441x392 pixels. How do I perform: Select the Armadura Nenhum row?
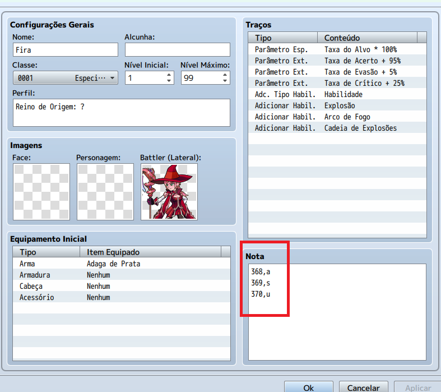coord(122,275)
